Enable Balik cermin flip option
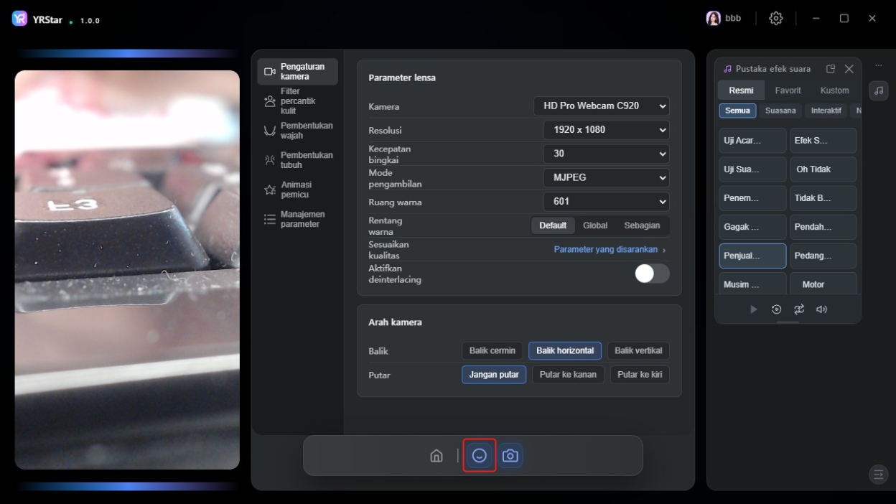Viewport: 896px width, 504px height. pyautogui.click(x=493, y=351)
